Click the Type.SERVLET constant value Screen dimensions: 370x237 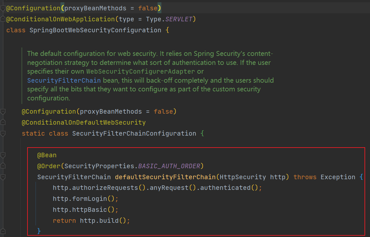coord(179,19)
